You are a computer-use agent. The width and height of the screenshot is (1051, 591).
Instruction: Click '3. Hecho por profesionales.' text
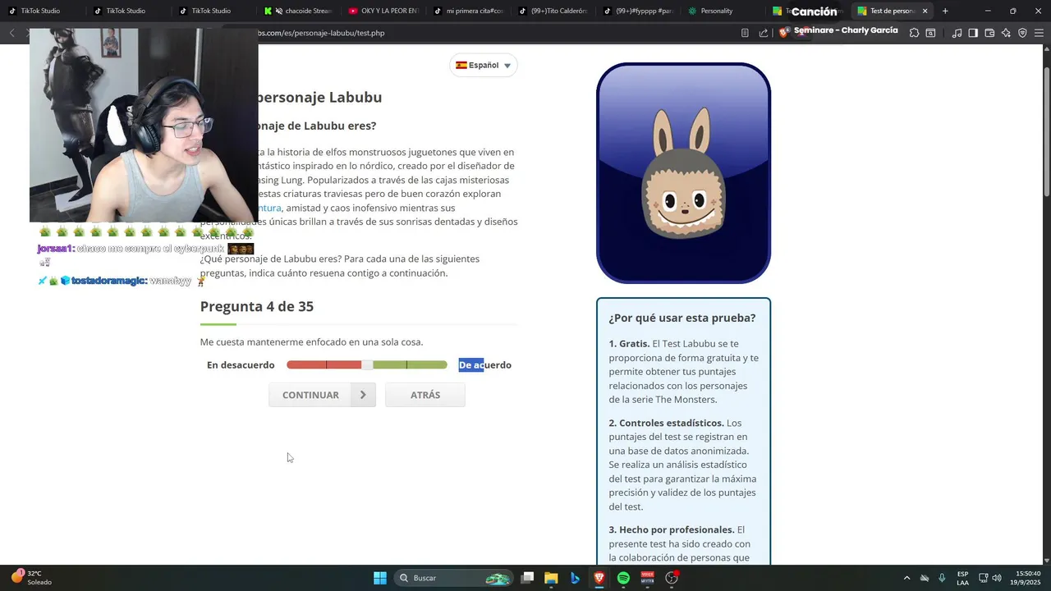pyautogui.click(x=672, y=529)
